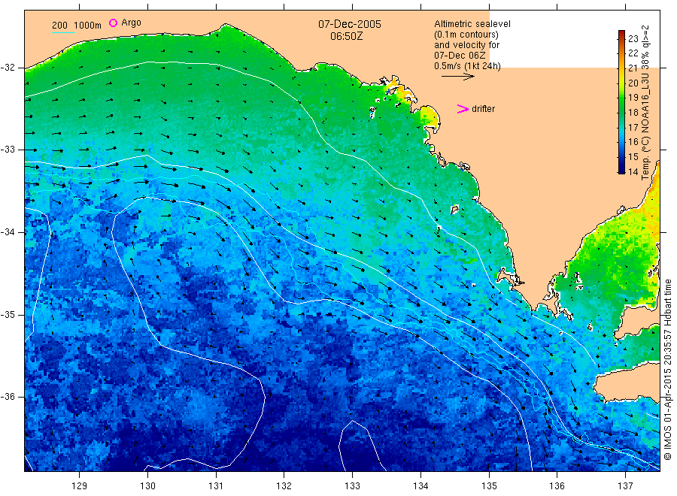The image size is (677, 496).
Task: Click the color bar value 23
Action: click(633, 38)
